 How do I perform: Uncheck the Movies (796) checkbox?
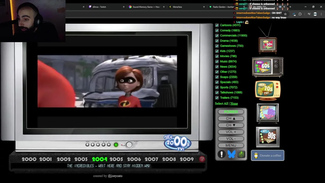coord(217,56)
